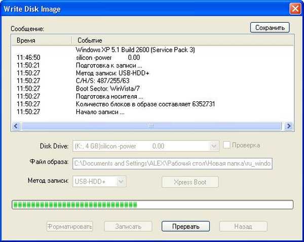Click the Назад button
This screenshot has width=304, height=242.
243,226
